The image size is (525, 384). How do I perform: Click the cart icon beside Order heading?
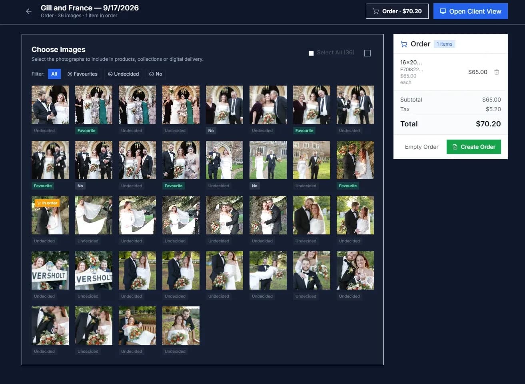click(404, 44)
